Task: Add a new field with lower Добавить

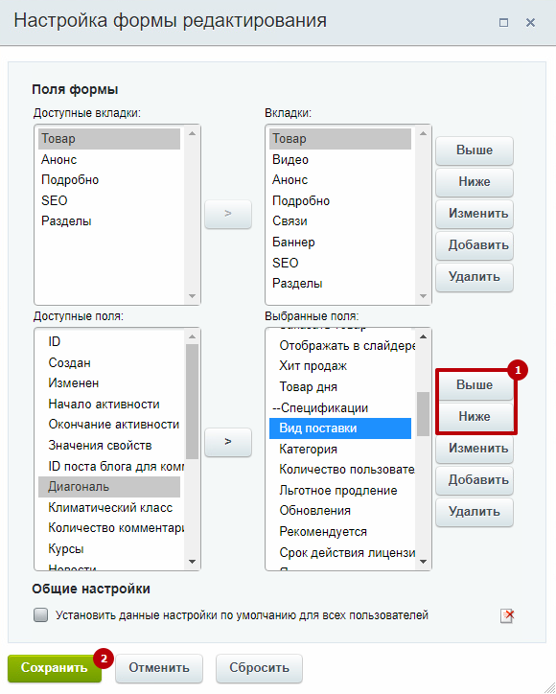Action: tap(475, 480)
